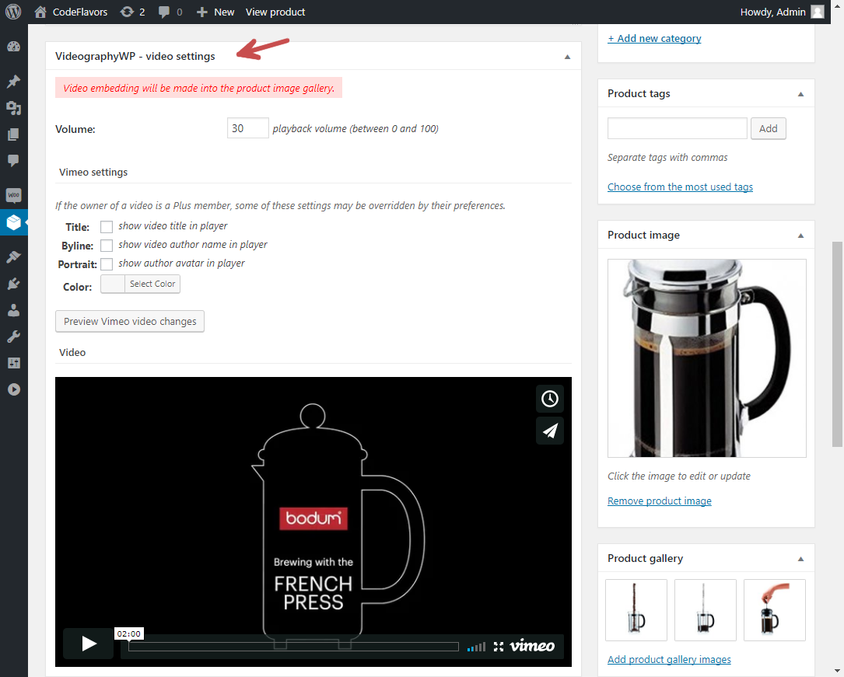Open the Products sidebar icon

13,222
